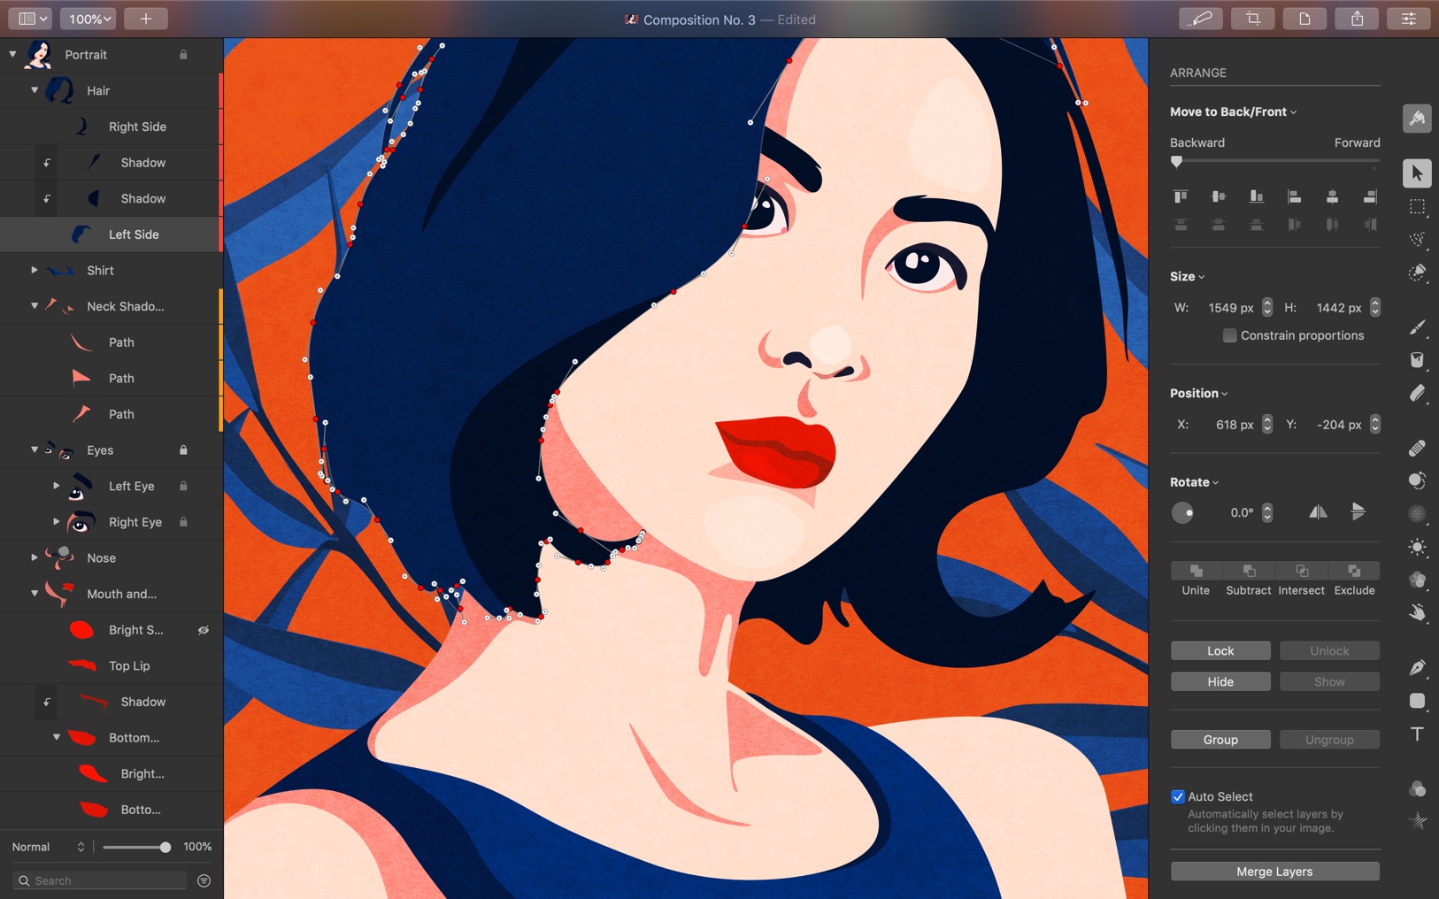Expand the Shirt layer group
1439x899 pixels.
pyautogui.click(x=35, y=270)
